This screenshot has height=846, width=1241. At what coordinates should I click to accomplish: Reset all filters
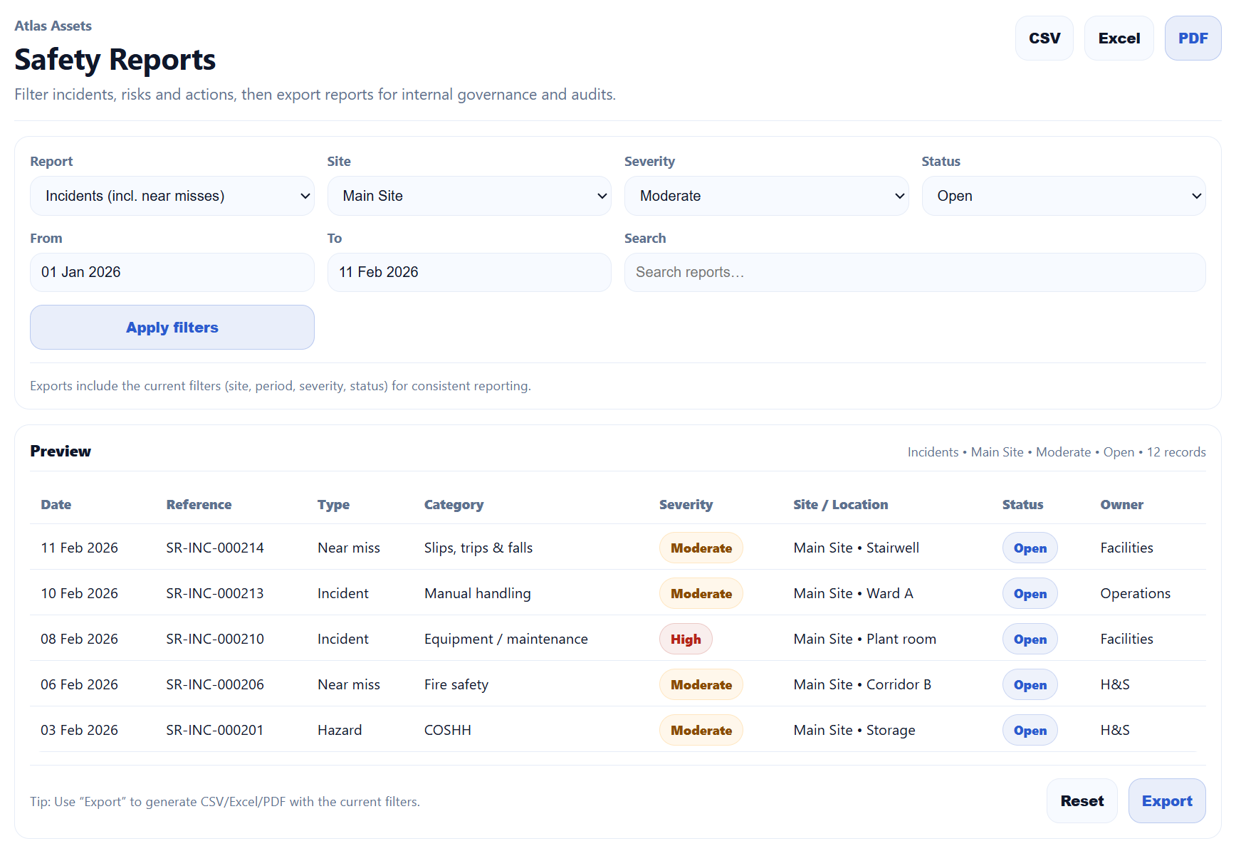click(1082, 801)
